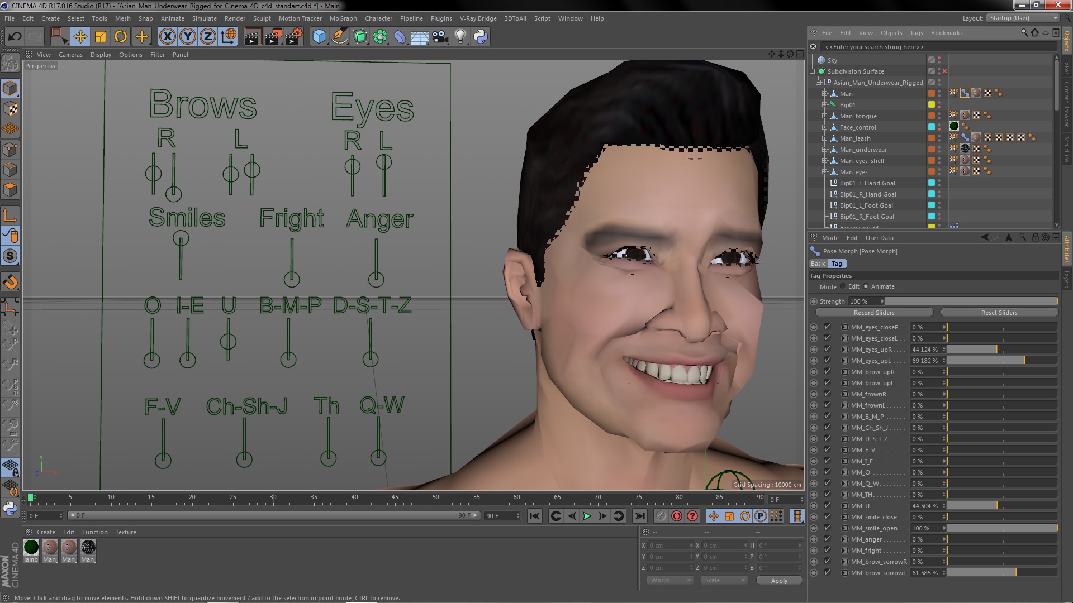Image resolution: width=1073 pixels, height=603 pixels.
Task: Click Make Editable tool in left palette
Action: point(10,63)
